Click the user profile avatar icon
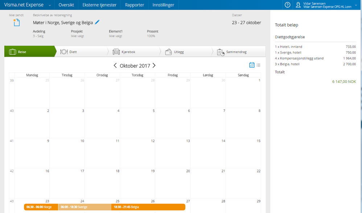362x213 pixels. (298, 5)
